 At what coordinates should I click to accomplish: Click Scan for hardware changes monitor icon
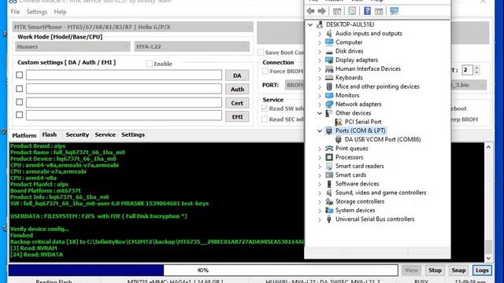point(394,11)
